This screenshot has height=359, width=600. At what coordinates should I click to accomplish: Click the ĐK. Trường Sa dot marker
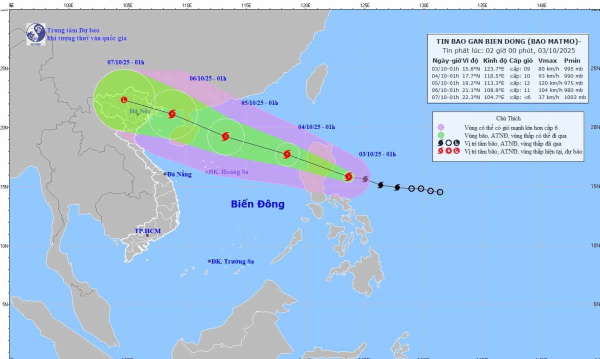(209, 261)
